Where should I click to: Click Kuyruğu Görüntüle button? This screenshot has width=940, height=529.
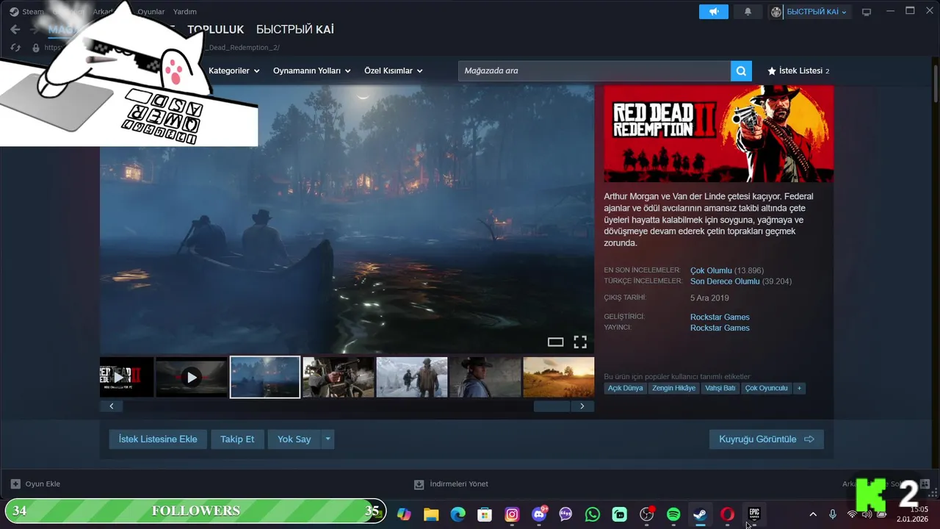tap(766, 439)
